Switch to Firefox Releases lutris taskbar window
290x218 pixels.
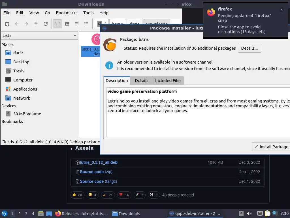point(82,213)
